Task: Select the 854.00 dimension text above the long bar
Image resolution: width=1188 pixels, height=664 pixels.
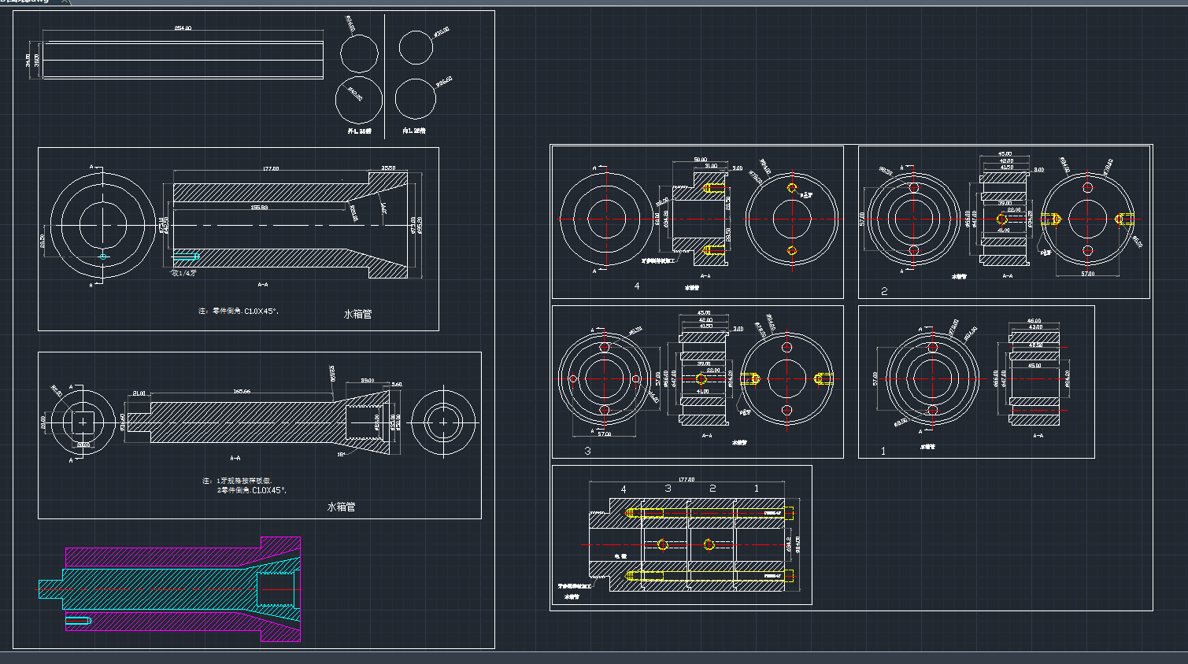Action: [183, 28]
